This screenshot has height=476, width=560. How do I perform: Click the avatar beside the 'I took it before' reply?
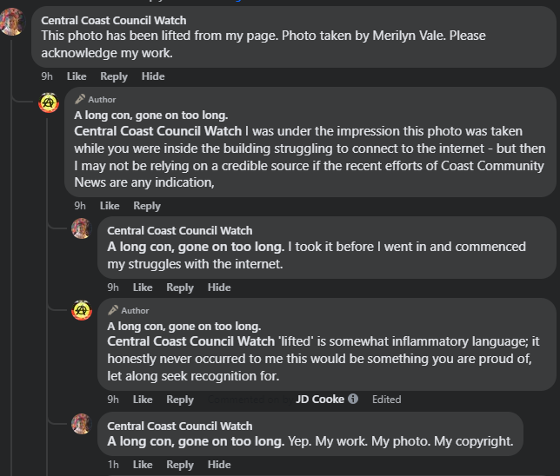(x=81, y=229)
